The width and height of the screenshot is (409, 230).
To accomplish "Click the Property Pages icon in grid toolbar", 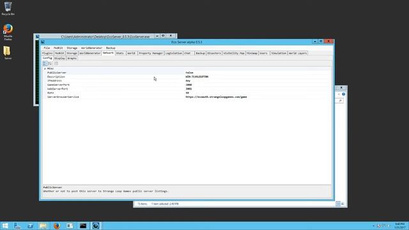I will [56, 63].
